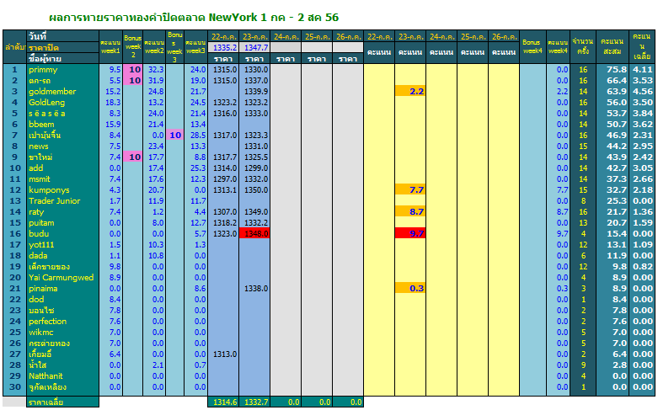
Task: Select the name cell 'primmy'
Action: click(x=62, y=70)
